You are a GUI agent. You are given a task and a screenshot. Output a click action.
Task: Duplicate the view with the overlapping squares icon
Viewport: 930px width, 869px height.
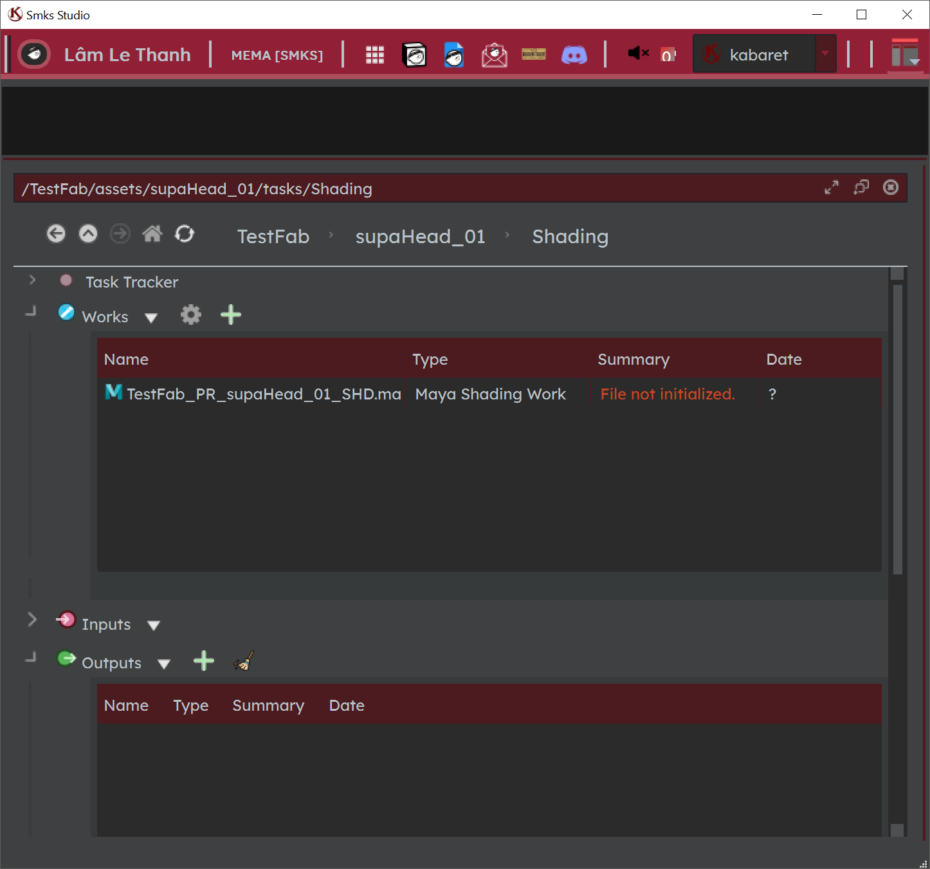pos(861,187)
